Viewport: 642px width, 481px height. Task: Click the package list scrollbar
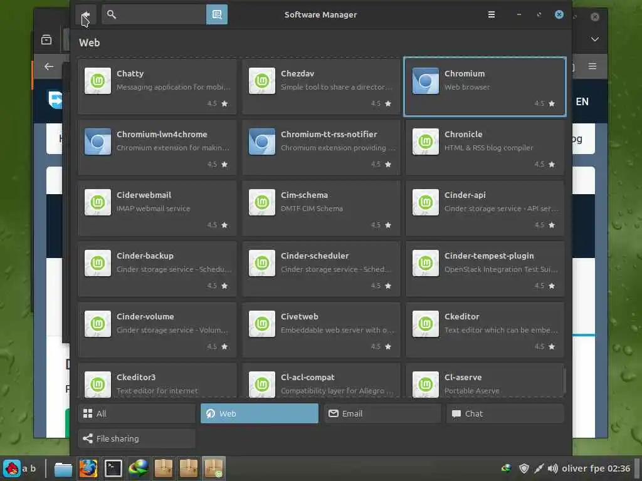point(565,380)
